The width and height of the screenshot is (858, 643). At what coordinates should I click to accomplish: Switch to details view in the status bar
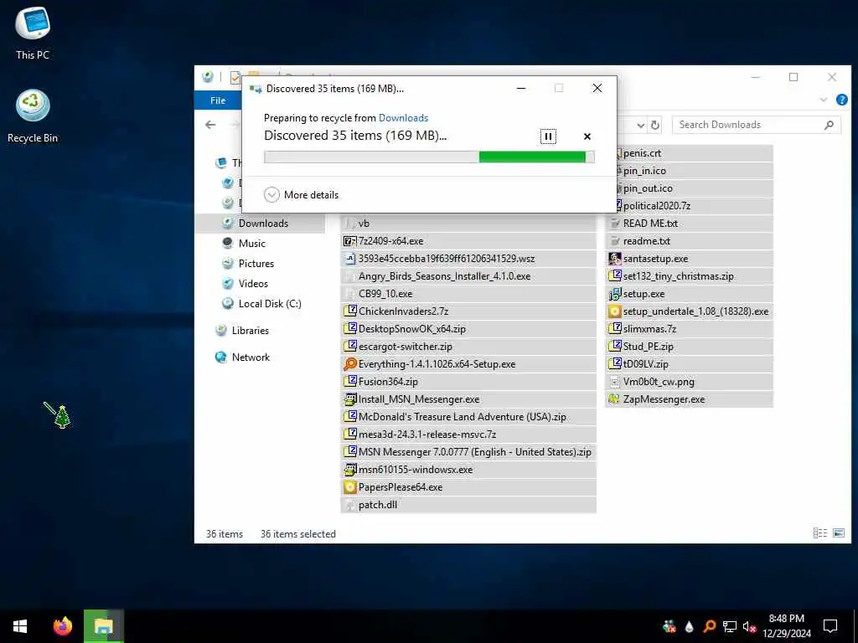click(819, 533)
